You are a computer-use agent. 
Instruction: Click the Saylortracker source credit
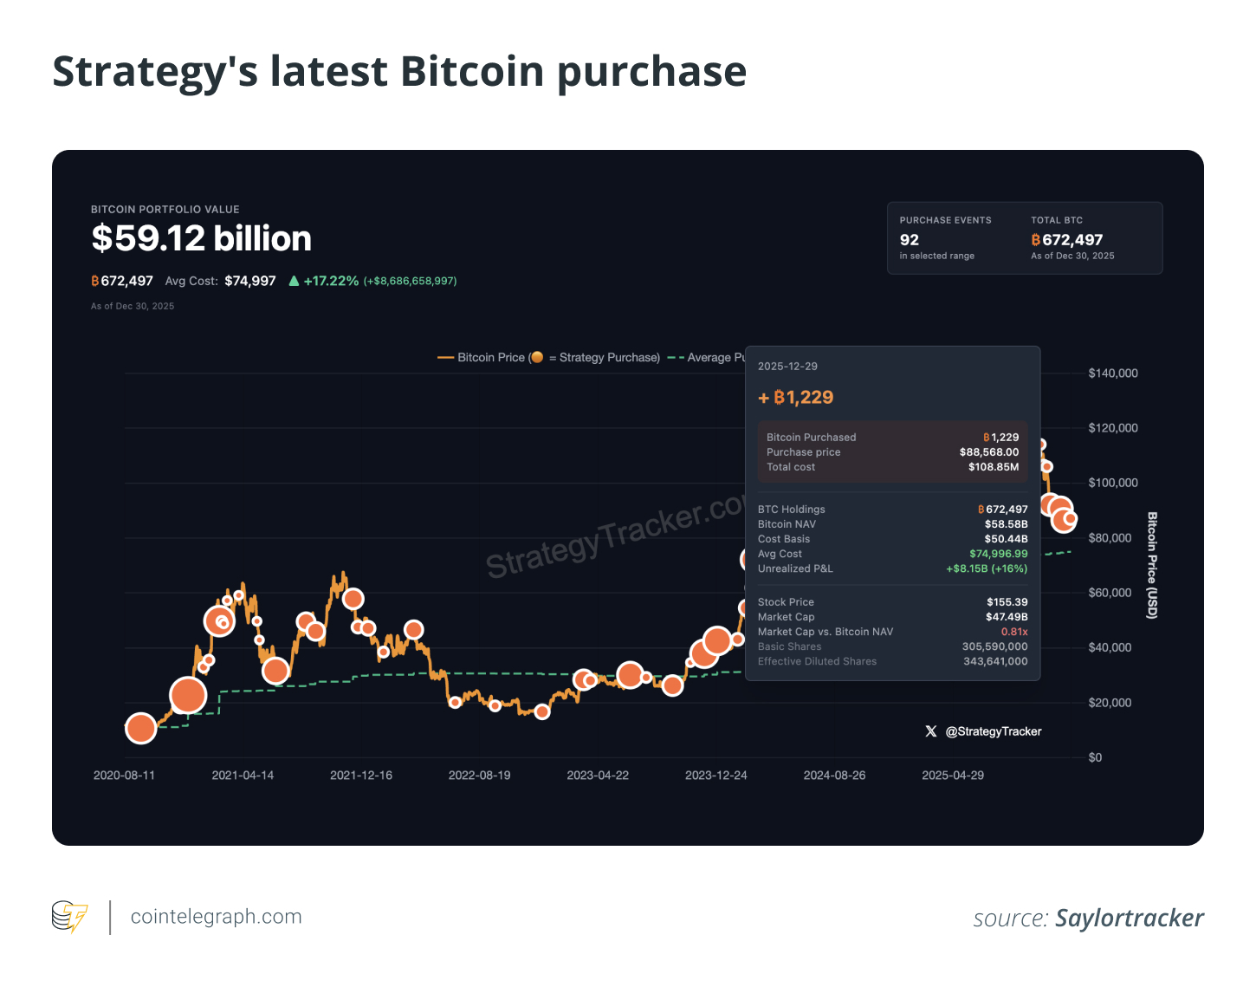pyautogui.click(x=1129, y=919)
